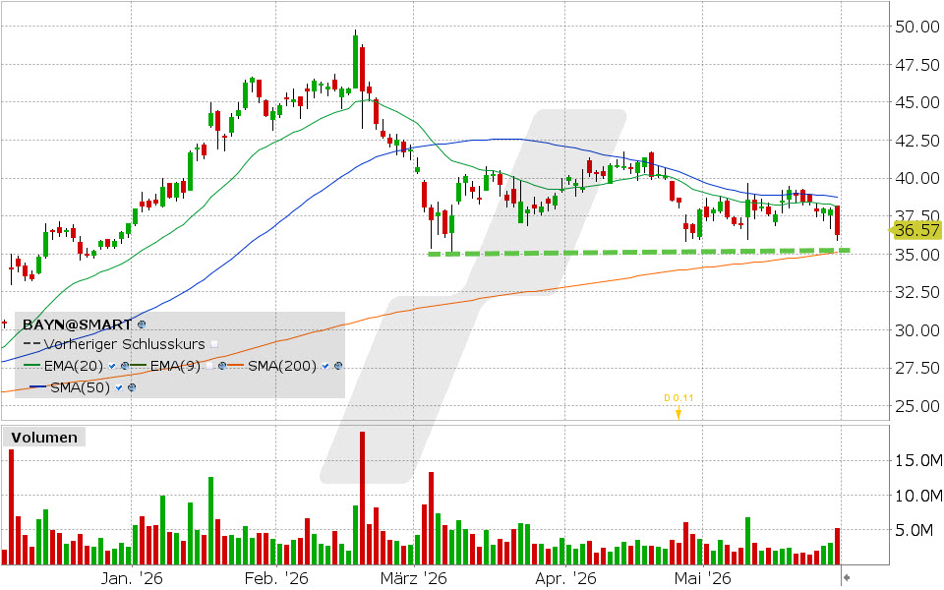Click the EMA(9) legend label
Viewport: 944px width, 590px height.
[x=175, y=366]
